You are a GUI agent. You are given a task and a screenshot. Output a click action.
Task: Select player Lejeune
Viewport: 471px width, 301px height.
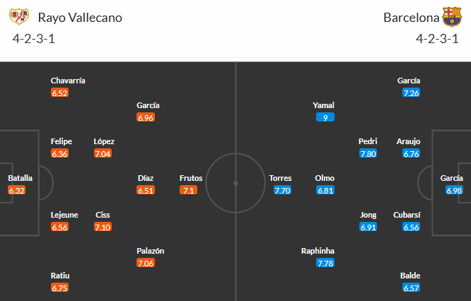64,215
